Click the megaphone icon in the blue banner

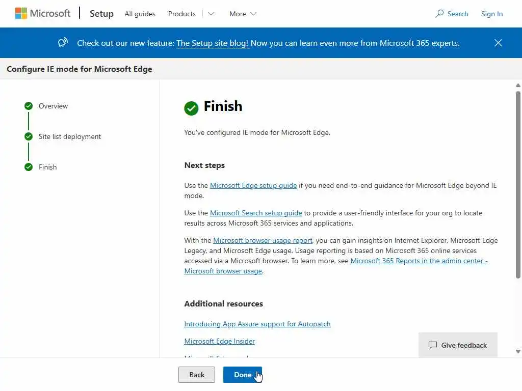click(x=63, y=43)
